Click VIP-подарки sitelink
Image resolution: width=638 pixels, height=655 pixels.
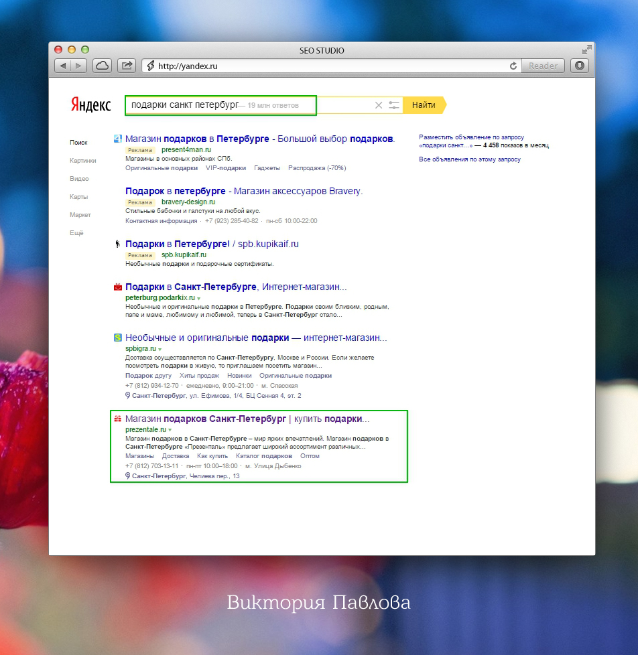[x=226, y=168]
